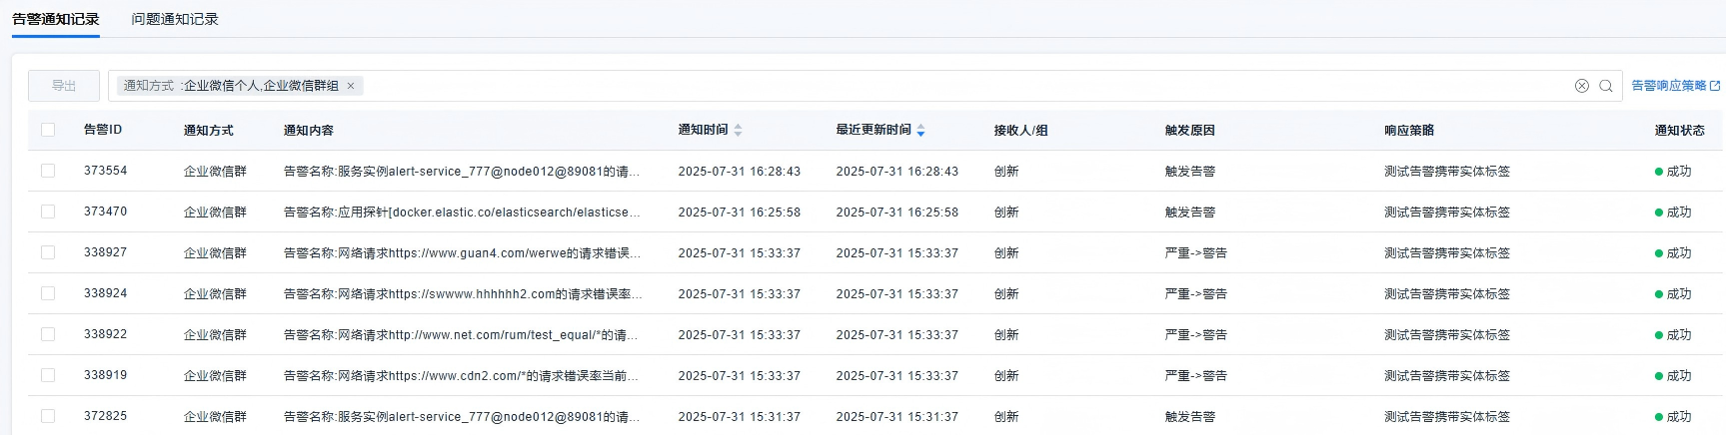Click the search magnifier icon

click(1606, 86)
